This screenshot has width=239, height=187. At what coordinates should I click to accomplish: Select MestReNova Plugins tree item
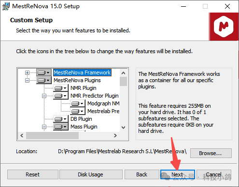point(77,80)
